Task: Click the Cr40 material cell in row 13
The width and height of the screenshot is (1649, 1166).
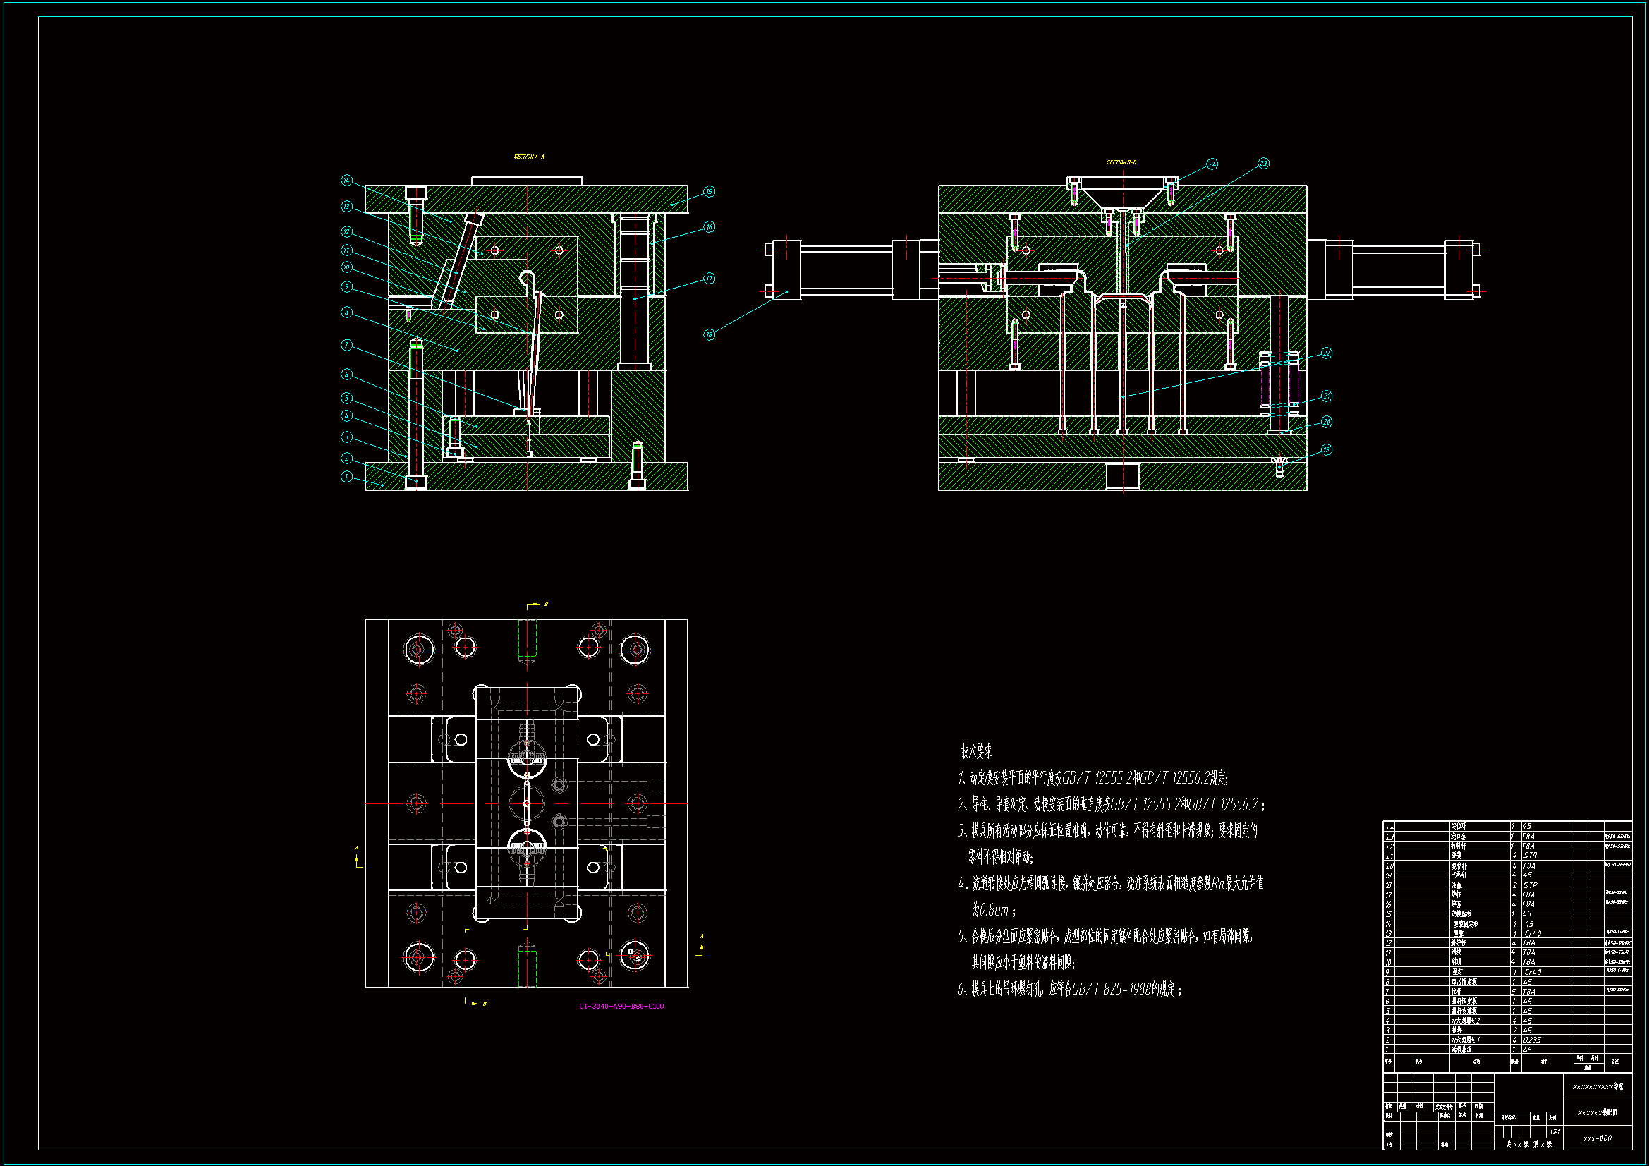Action: (1532, 934)
